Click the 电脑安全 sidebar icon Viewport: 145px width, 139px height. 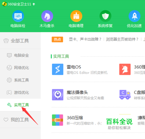pyautogui.click(x=9, y=55)
